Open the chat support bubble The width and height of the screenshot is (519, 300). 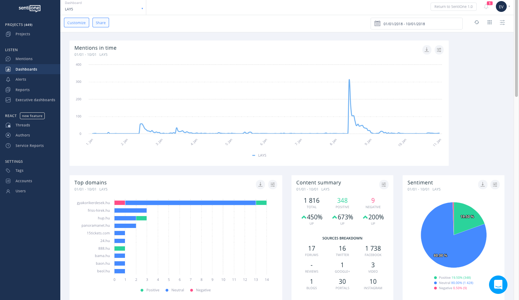point(498,285)
